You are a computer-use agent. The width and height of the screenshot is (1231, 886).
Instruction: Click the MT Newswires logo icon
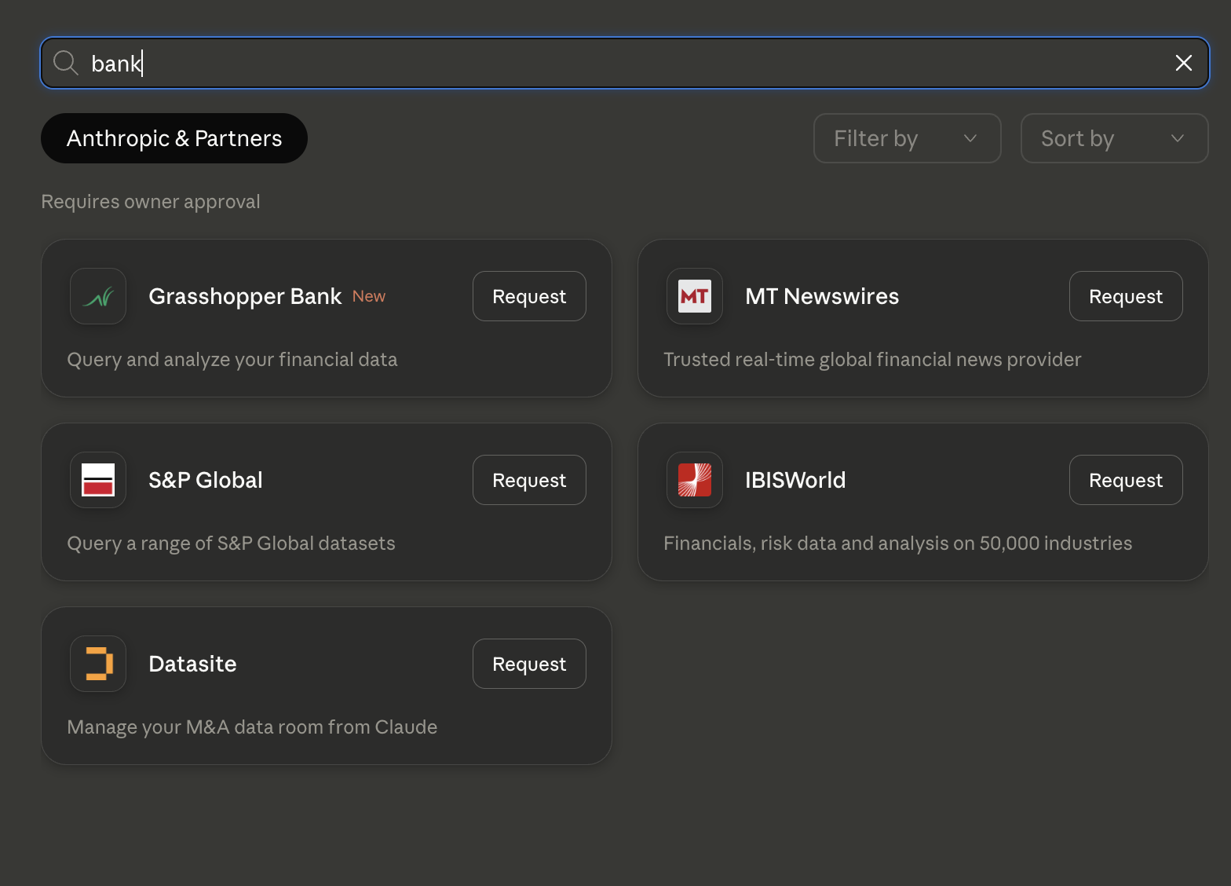695,296
